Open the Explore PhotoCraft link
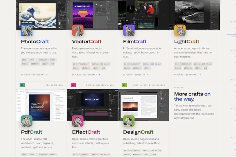 click(34, 75)
